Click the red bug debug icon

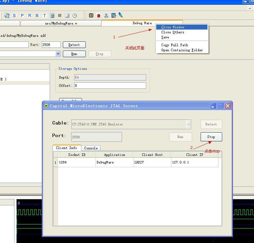99,15
